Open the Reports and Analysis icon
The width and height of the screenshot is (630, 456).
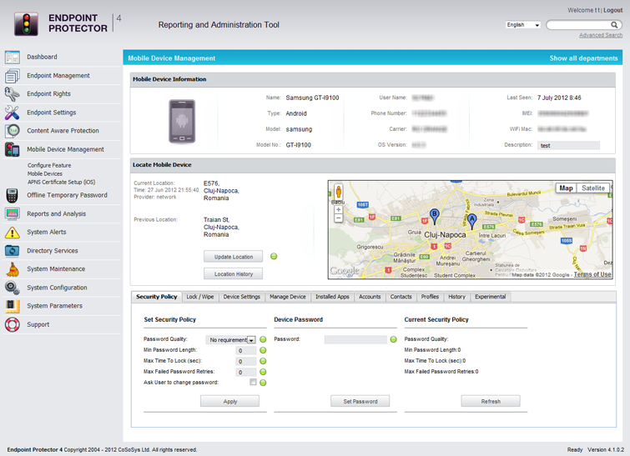pyautogui.click(x=12, y=213)
